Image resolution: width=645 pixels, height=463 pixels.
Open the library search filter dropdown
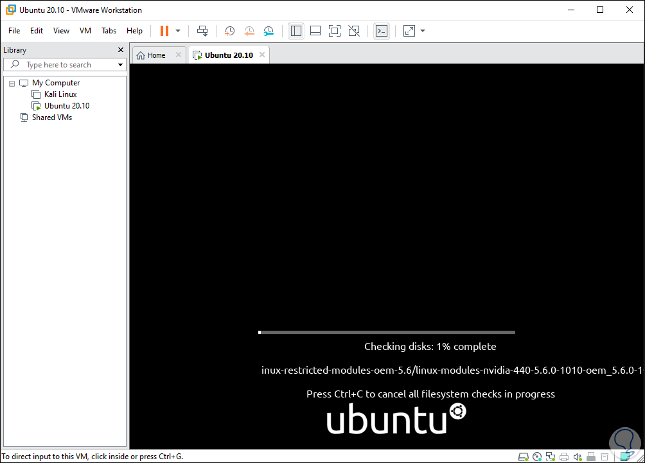coord(120,65)
